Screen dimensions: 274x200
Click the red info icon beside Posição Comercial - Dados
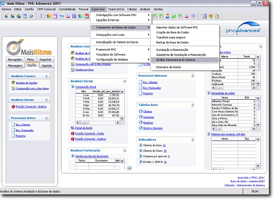click(x=73, y=133)
